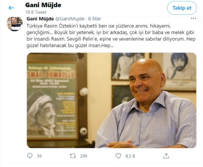Open the @GaniMujde handle link
The image size is (203, 167).
70,19
